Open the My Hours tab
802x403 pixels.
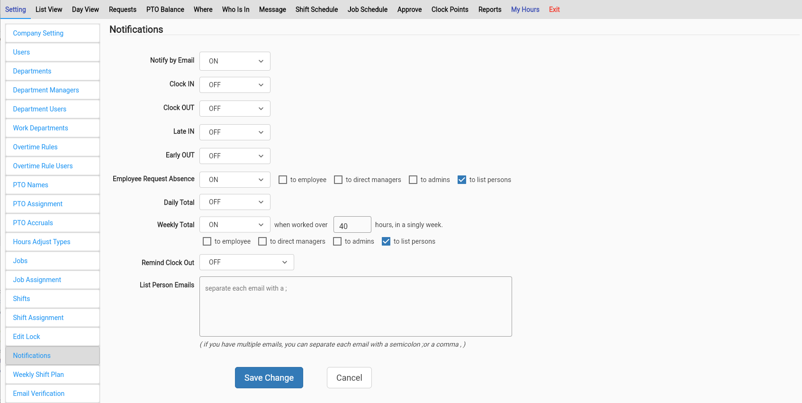525,9
